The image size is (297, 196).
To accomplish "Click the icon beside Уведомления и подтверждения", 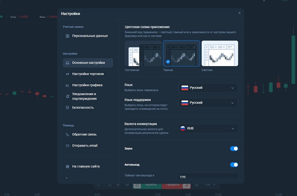I will [x=68, y=97].
